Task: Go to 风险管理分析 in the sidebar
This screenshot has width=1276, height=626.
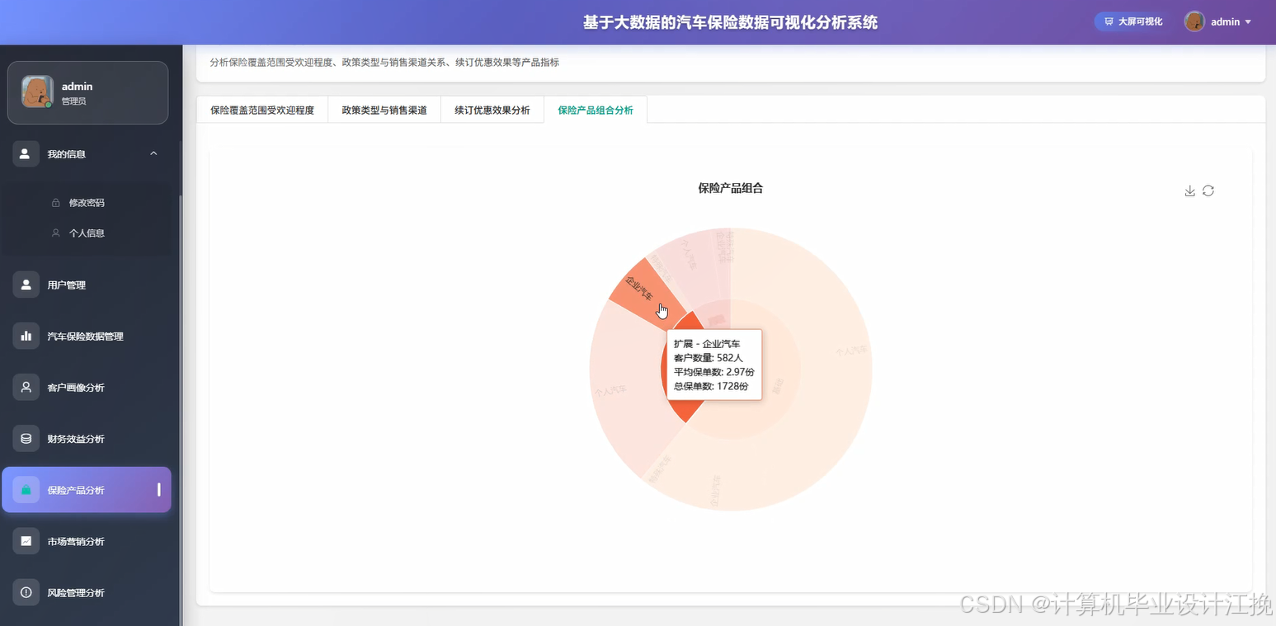Action: (x=87, y=592)
